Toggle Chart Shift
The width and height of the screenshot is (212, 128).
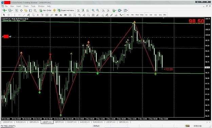(108, 11)
